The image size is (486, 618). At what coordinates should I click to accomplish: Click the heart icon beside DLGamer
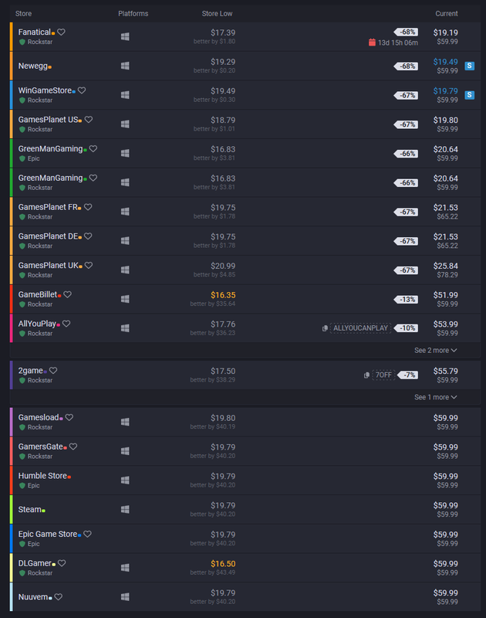(x=62, y=564)
